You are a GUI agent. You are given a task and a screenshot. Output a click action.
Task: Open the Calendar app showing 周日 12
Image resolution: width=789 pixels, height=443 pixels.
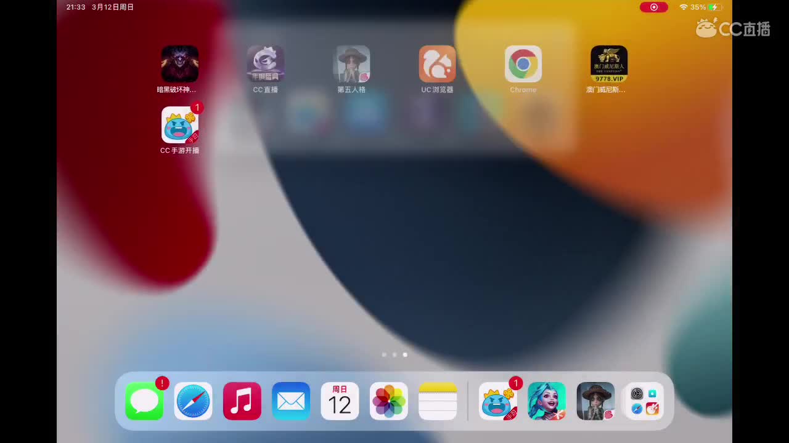pyautogui.click(x=340, y=401)
